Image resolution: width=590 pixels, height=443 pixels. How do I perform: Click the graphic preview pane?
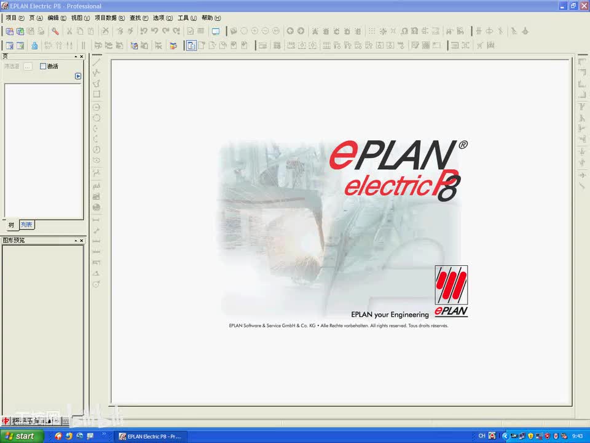[43, 330]
